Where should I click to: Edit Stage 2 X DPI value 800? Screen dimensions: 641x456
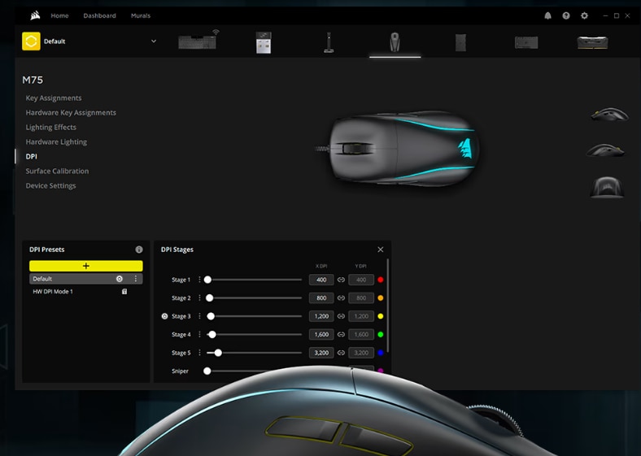321,297
